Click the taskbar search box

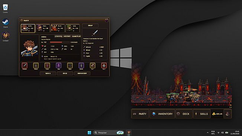[x=109, y=133]
